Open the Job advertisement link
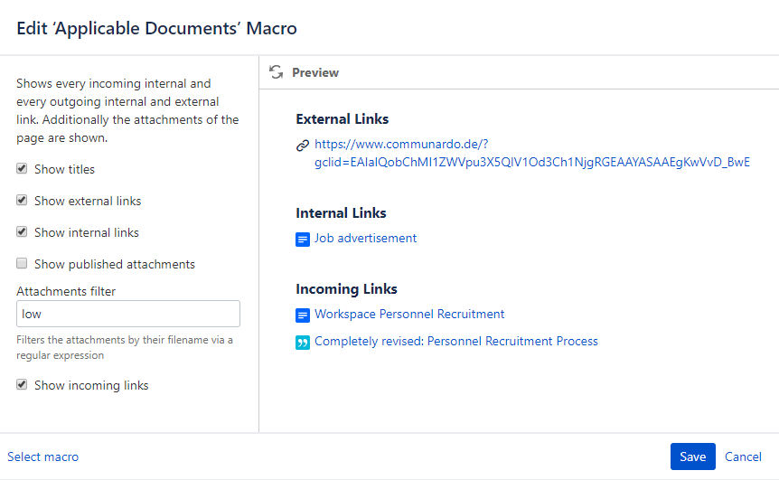Viewport: 779px width, 480px height. tap(365, 239)
